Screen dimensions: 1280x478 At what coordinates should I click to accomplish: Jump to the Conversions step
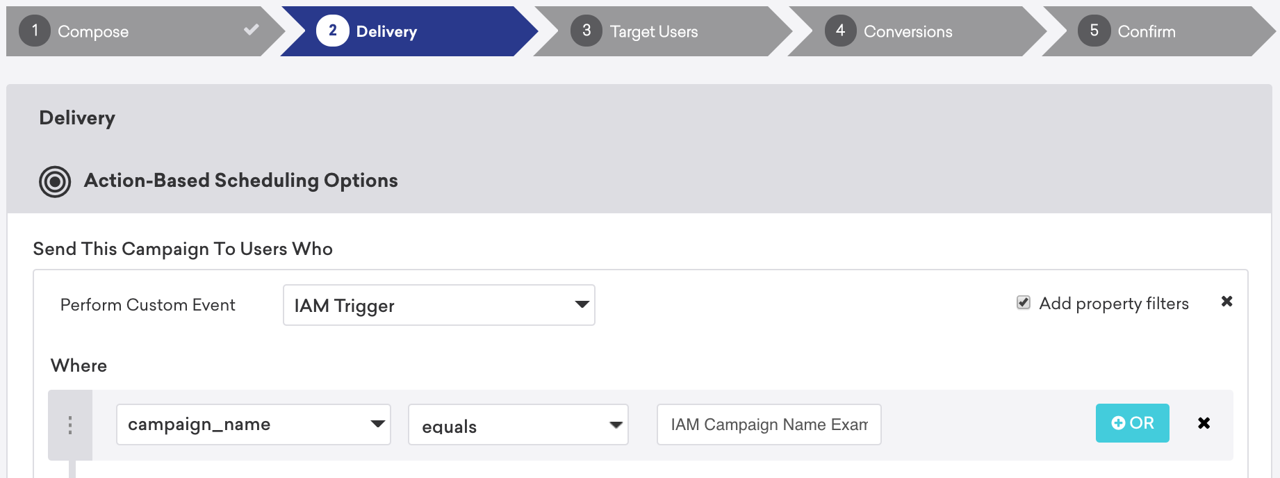[x=908, y=32]
